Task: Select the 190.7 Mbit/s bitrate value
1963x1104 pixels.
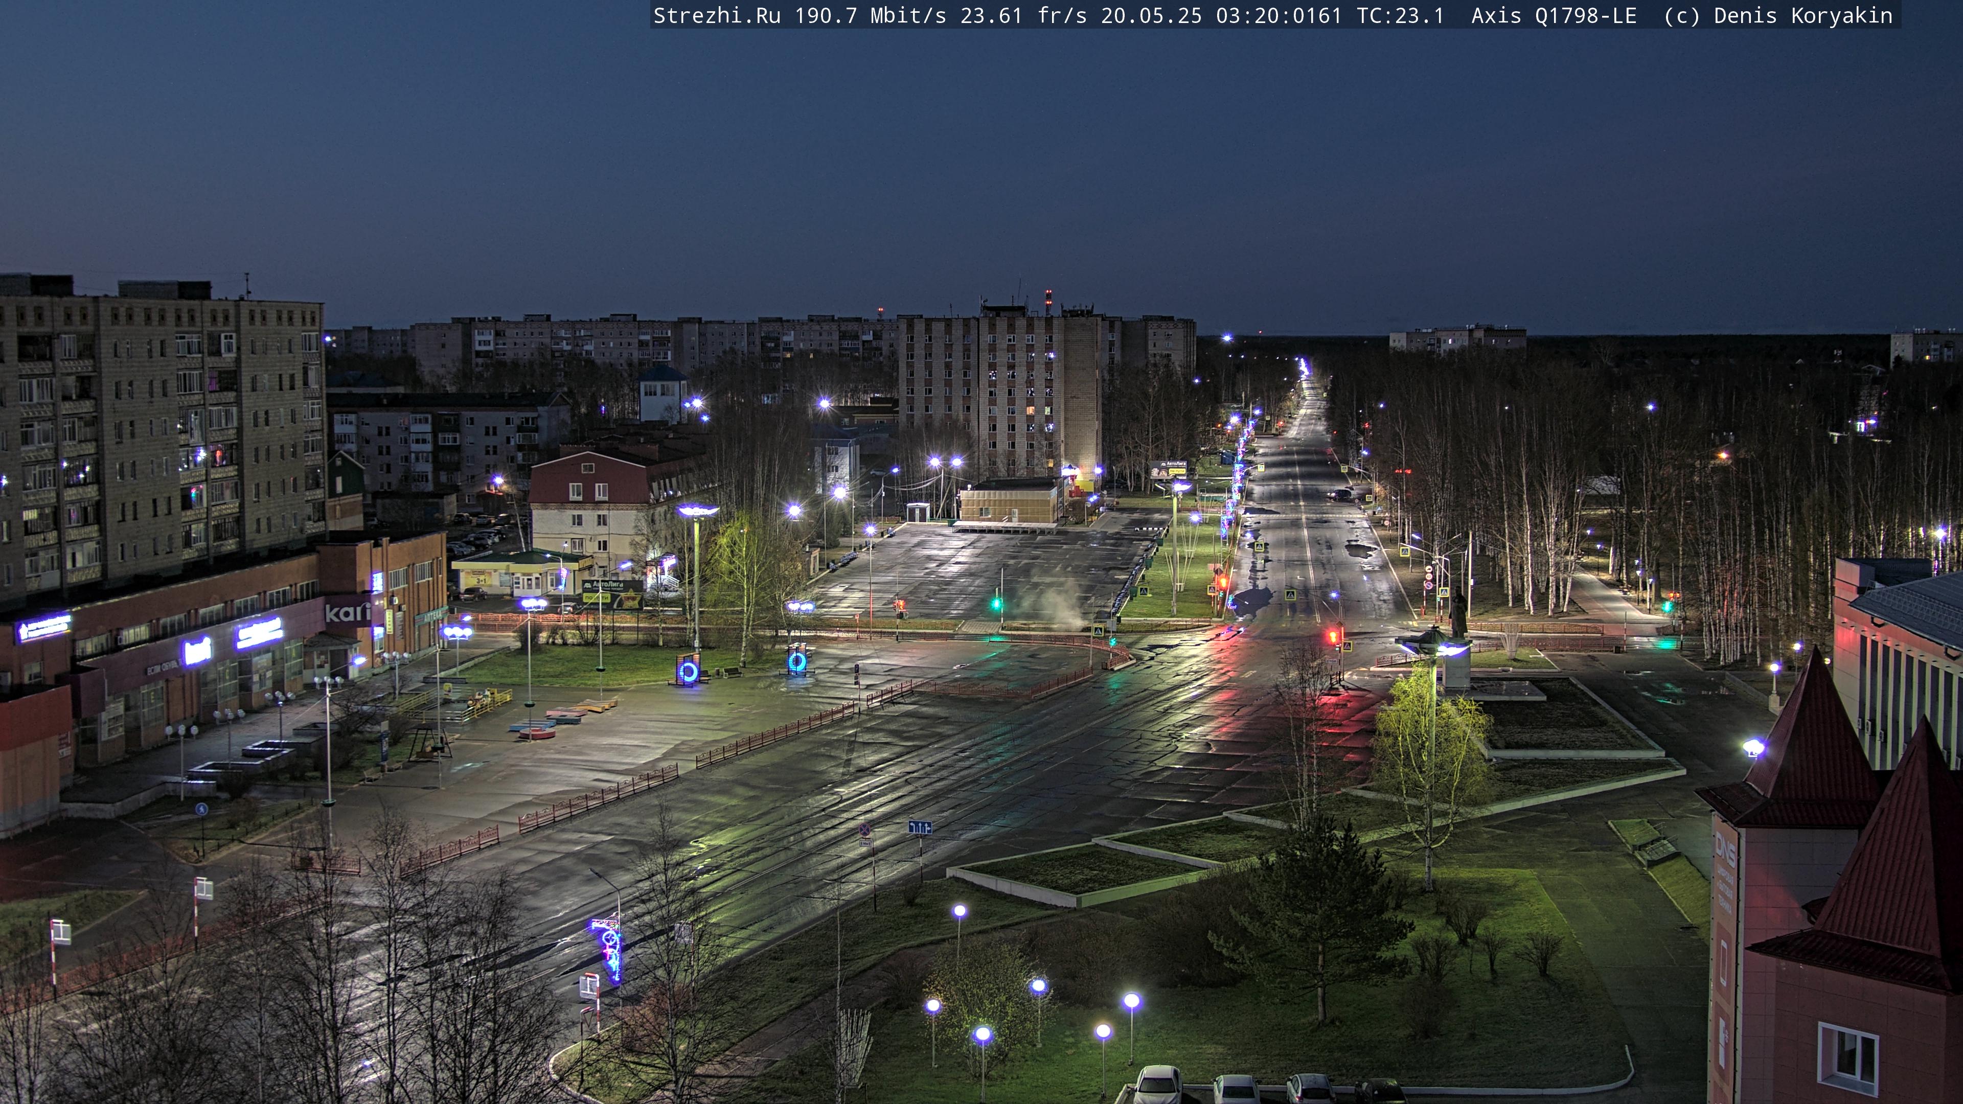Action: (870, 16)
